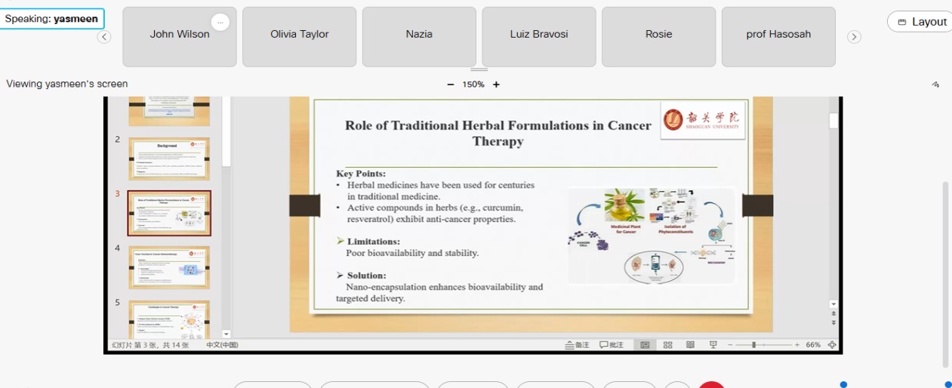The image size is (952, 388).
Task: Toggle the comments pane button in status bar
Action: tap(612, 345)
